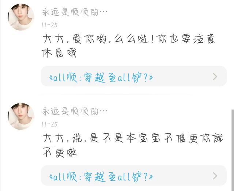Click the 不更啦 comment line
This screenshot has height=191, width=234.
click(x=60, y=152)
